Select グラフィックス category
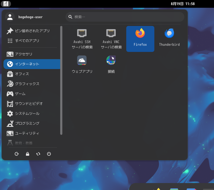Screen dimensions: 214x190 click(32, 84)
